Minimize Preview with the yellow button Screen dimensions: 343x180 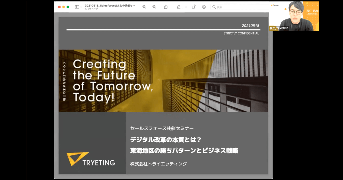[64, 7]
